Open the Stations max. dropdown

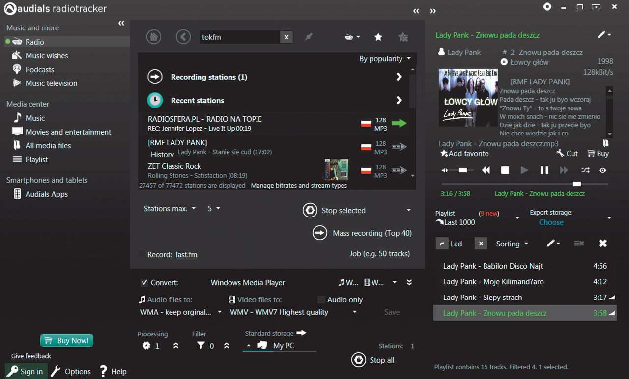pos(170,208)
